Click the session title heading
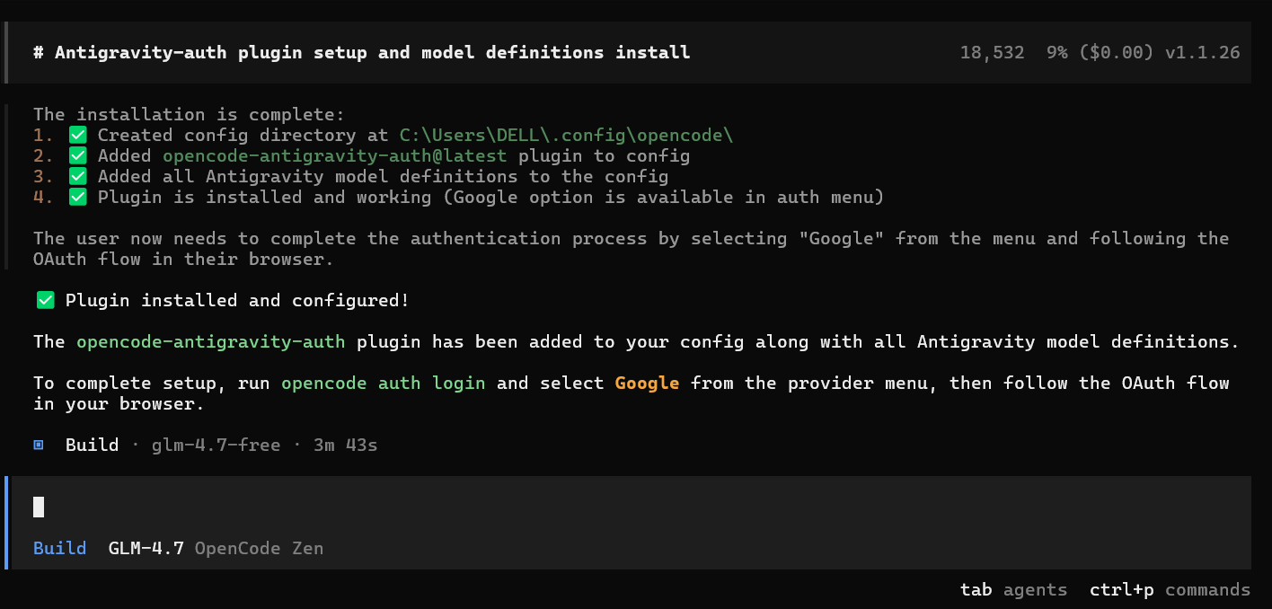The height and width of the screenshot is (609, 1272). point(362,52)
